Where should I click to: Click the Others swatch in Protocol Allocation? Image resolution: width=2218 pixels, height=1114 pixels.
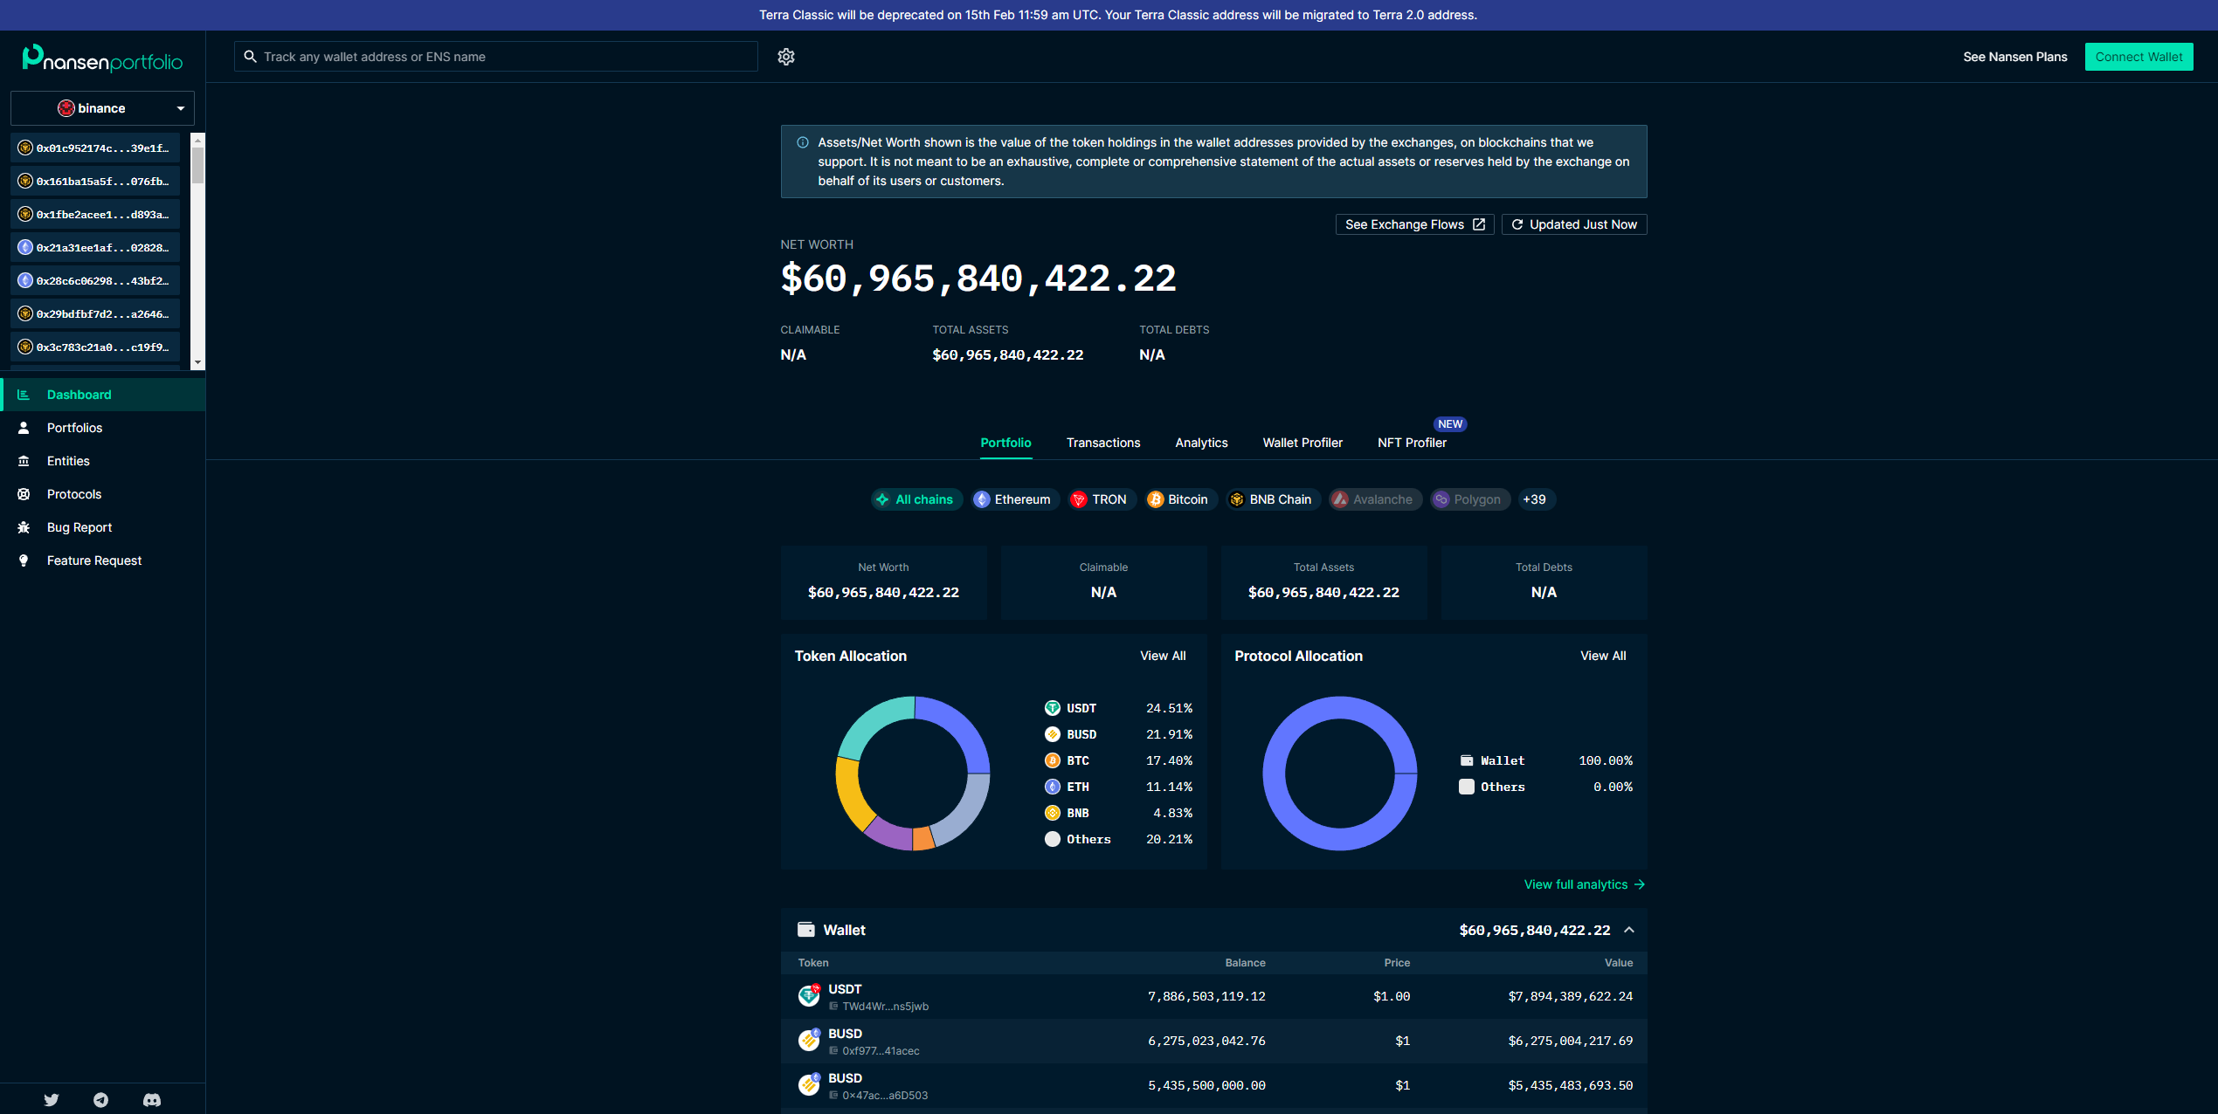pyautogui.click(x=1467, y=787)
